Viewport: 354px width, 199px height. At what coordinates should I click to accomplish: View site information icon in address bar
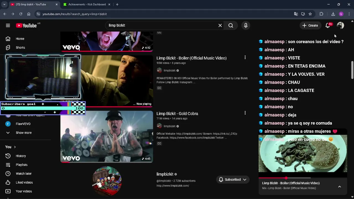pos(38,14)
